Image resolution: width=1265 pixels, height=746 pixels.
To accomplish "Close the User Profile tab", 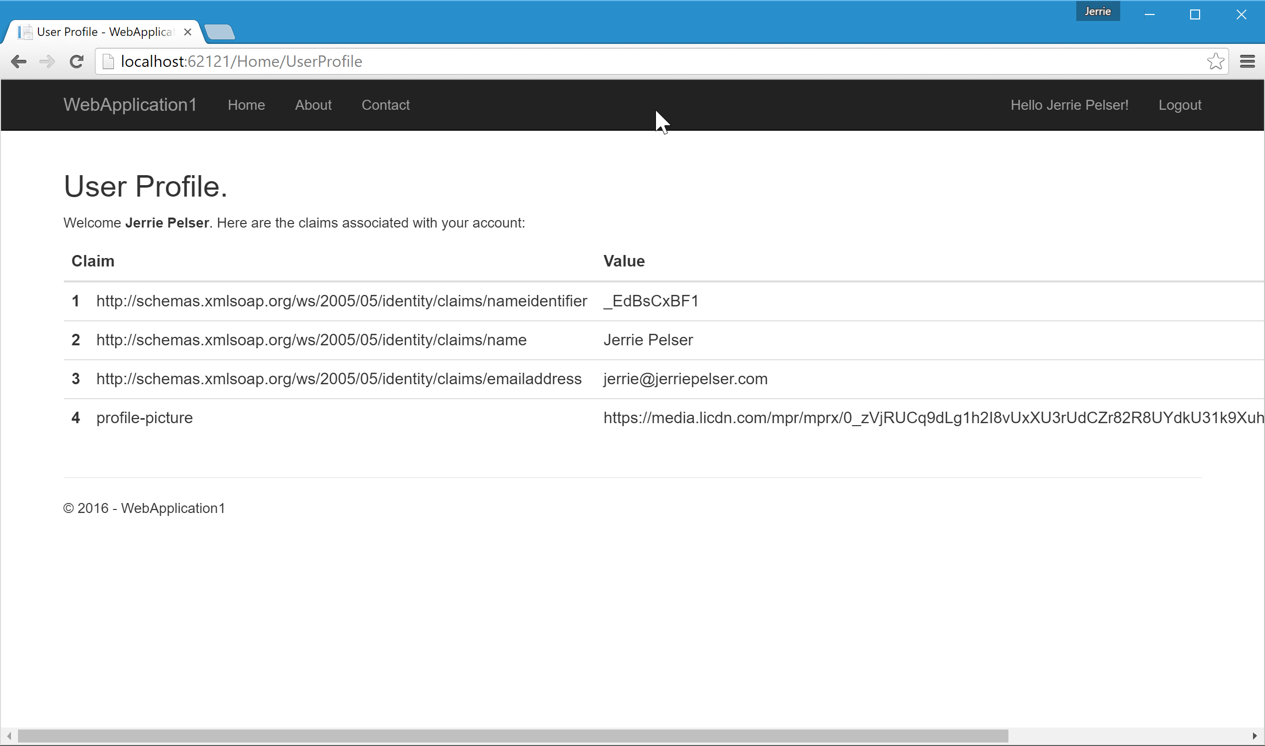I will pos(188,32).
